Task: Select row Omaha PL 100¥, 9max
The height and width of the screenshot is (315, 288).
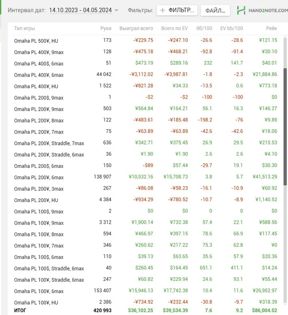Action: tap(146, 223)
